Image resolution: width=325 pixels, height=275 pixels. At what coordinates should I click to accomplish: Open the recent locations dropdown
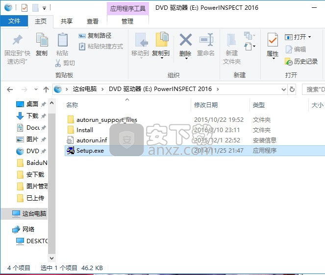click(36, 90)
